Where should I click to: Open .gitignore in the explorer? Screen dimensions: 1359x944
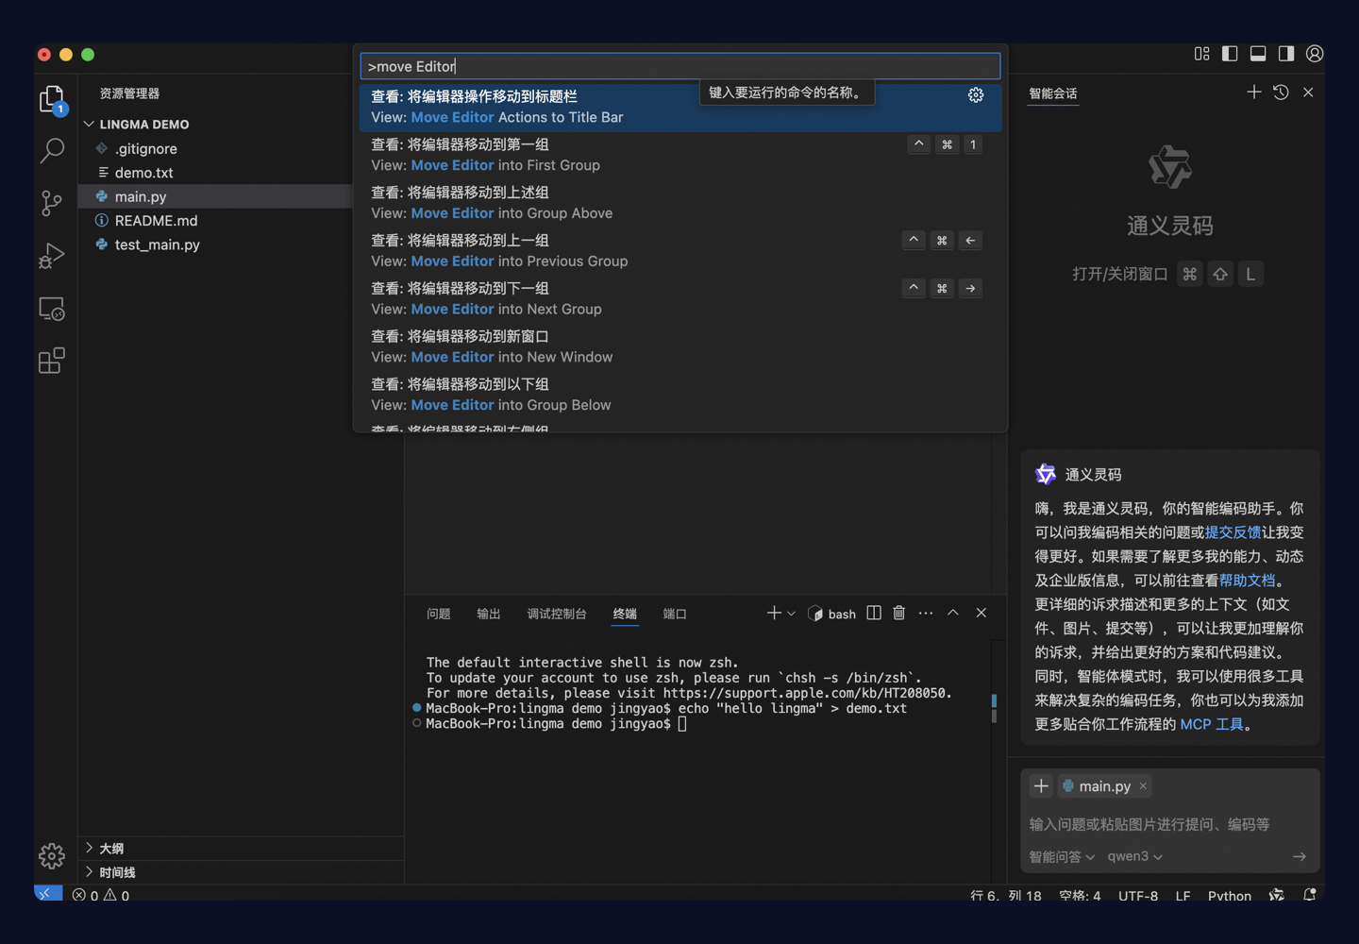click(145, 148)
